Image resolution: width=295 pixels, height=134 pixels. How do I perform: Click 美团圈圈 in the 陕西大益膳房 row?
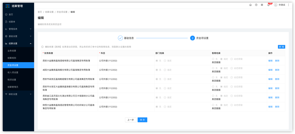pos(216,108)
